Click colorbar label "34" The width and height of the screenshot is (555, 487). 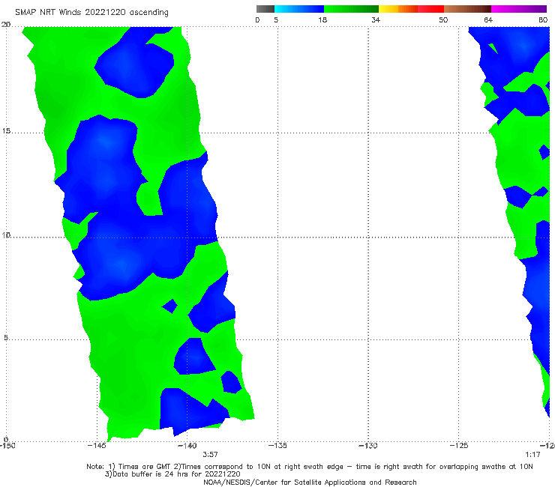pyautogui.click(x=376, y=20)
